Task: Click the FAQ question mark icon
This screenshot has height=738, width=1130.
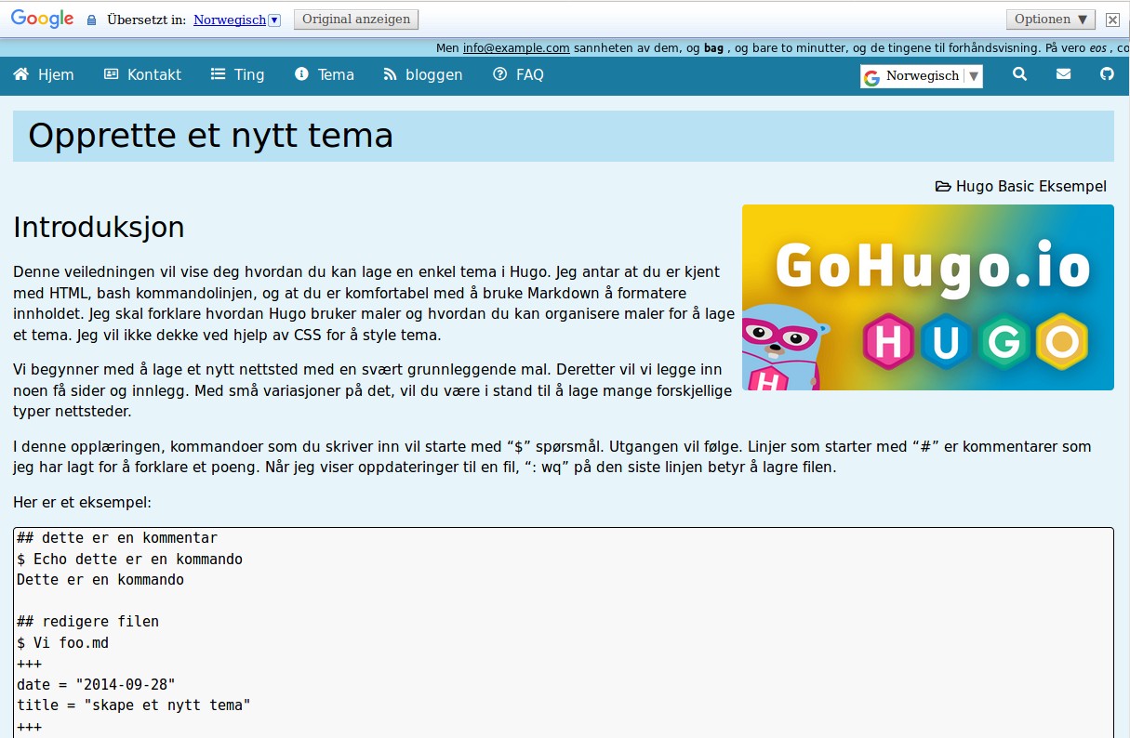Action: [x=500, y=74]
